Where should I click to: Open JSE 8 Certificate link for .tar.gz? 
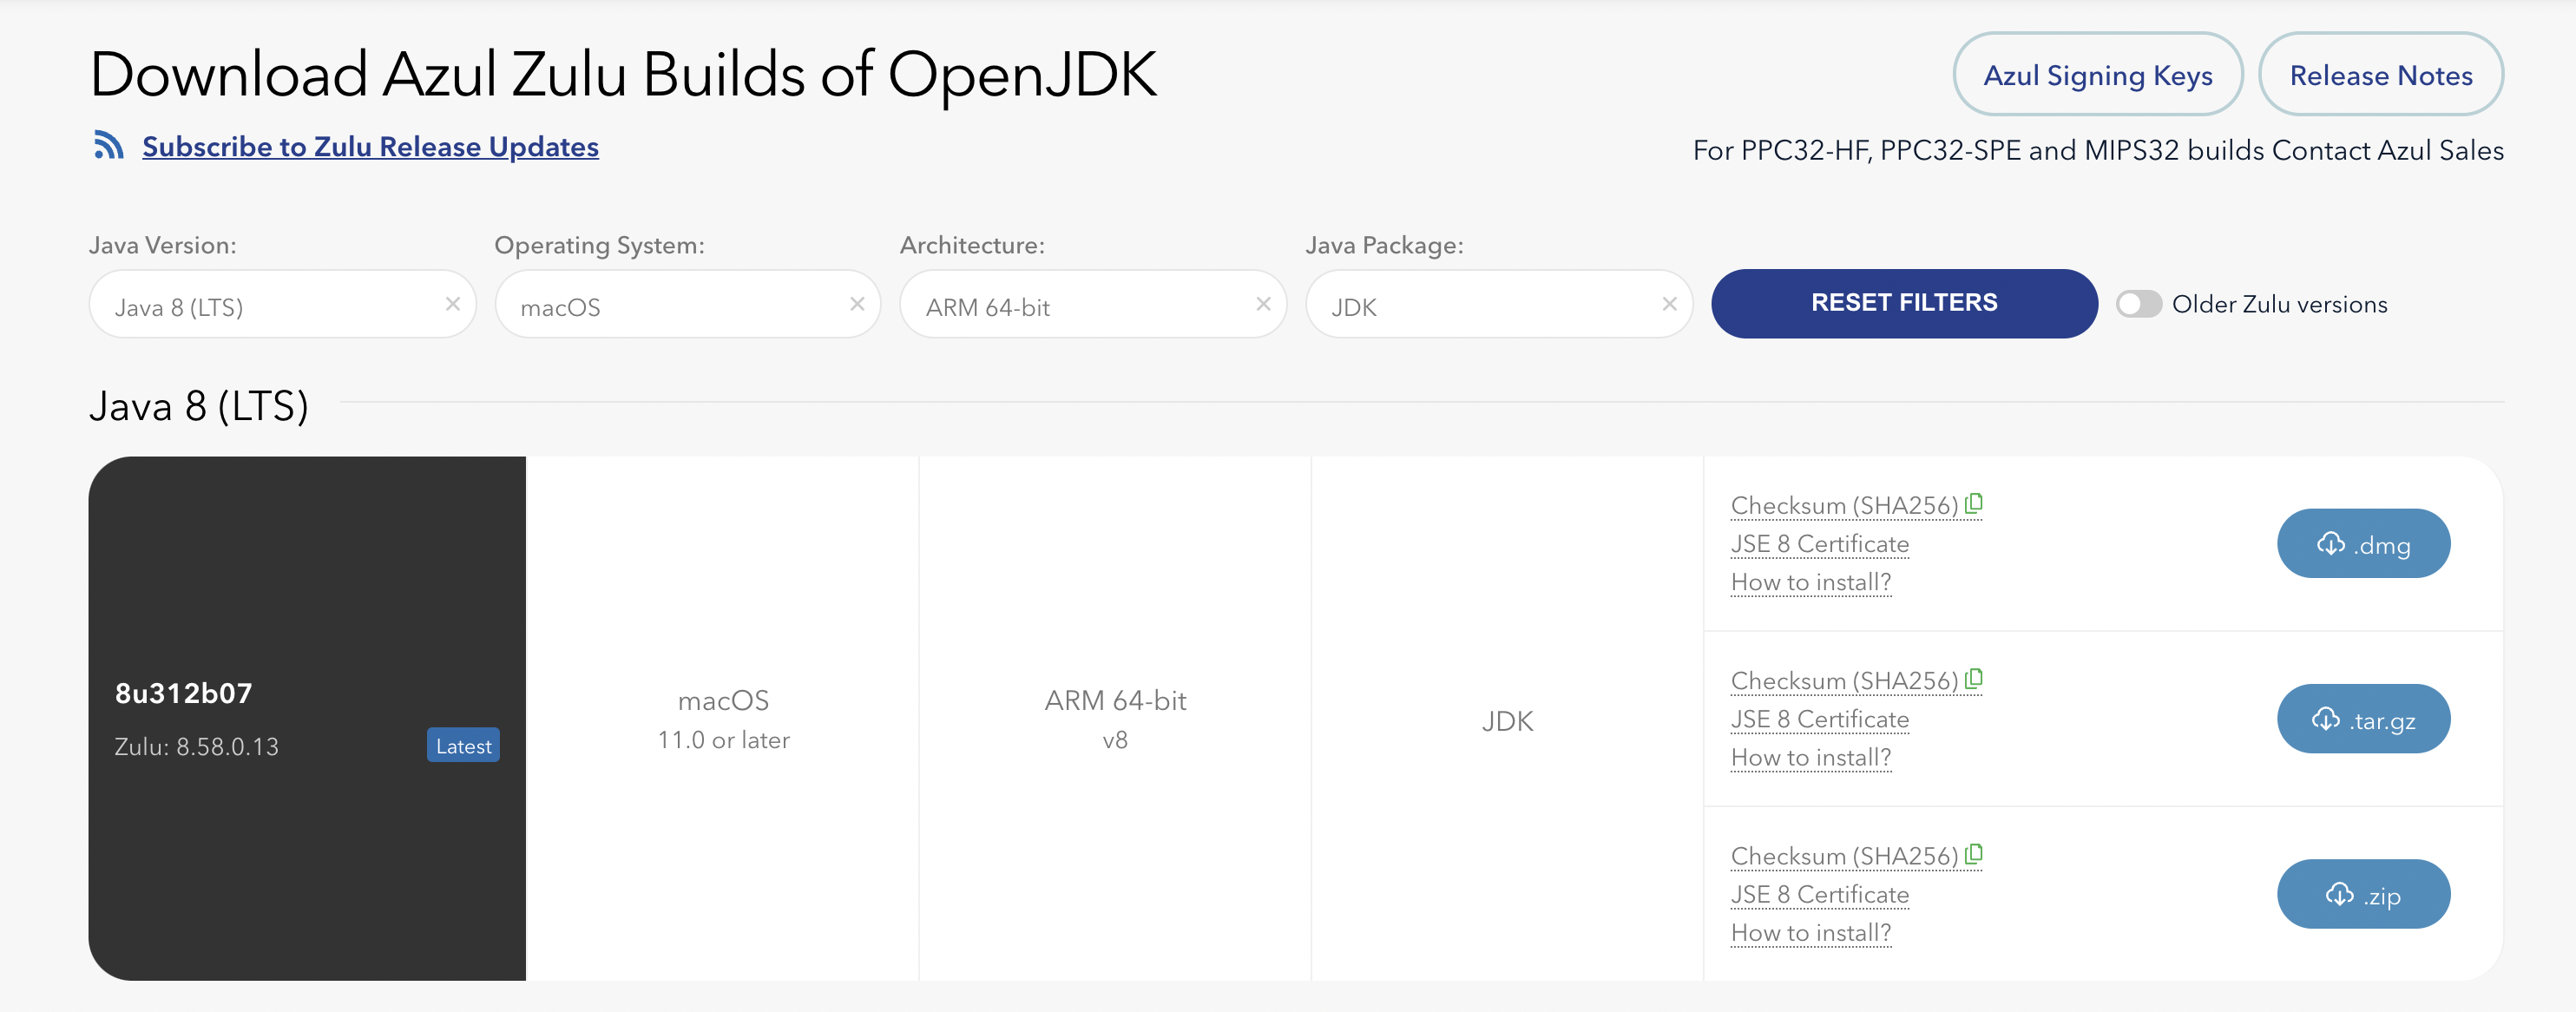[x=1820, y=719]
